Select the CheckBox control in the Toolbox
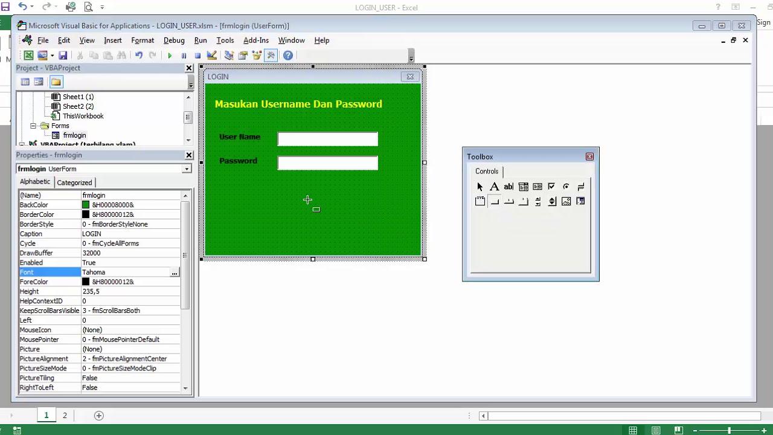Image resolution: width=773 pixels, height=435 pixels. (x=551, y=187)
